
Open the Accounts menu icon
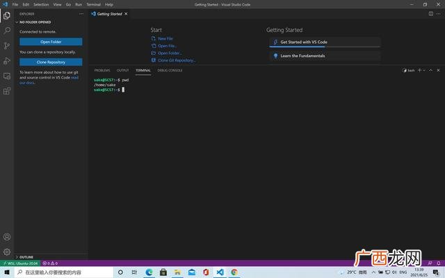(7, 237)
